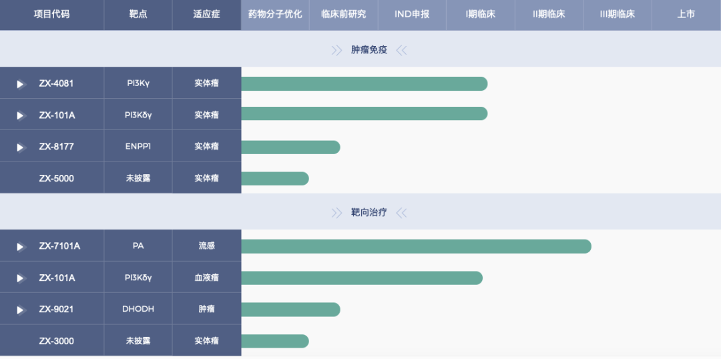Image resolution: width=721 pixels, height=359 pixels.
Task: Select the IND申报 column header
Action: click(412, 14)
